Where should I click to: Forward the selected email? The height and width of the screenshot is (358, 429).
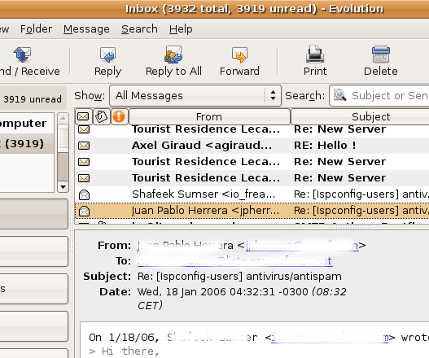click(239, 62)
